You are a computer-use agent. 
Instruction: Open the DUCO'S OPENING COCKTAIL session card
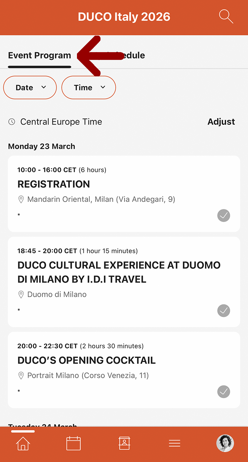pyautogui.click(x=87, y=360)
